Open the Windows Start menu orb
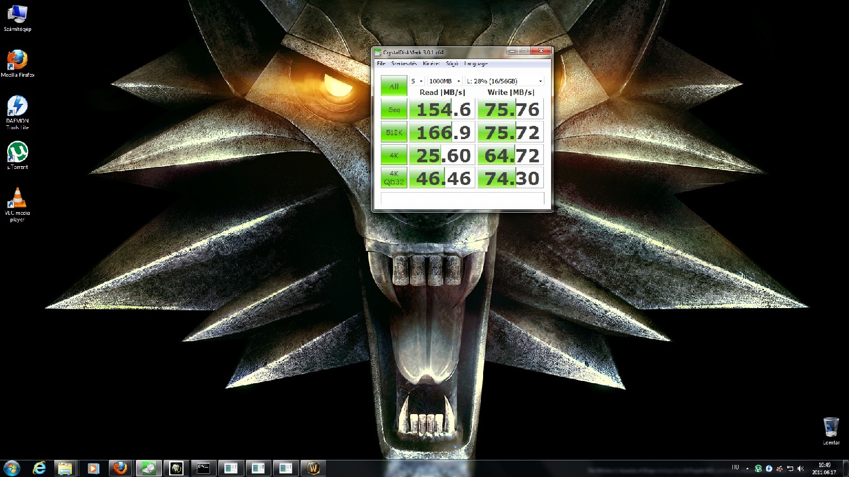849x477 pixels. 12,468
